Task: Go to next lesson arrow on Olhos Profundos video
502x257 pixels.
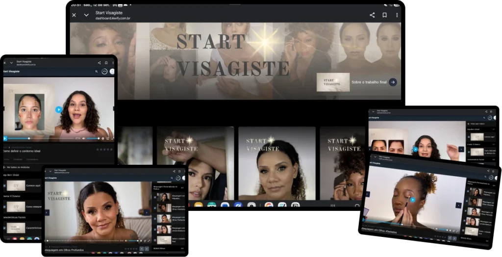Action: [147, 212]
